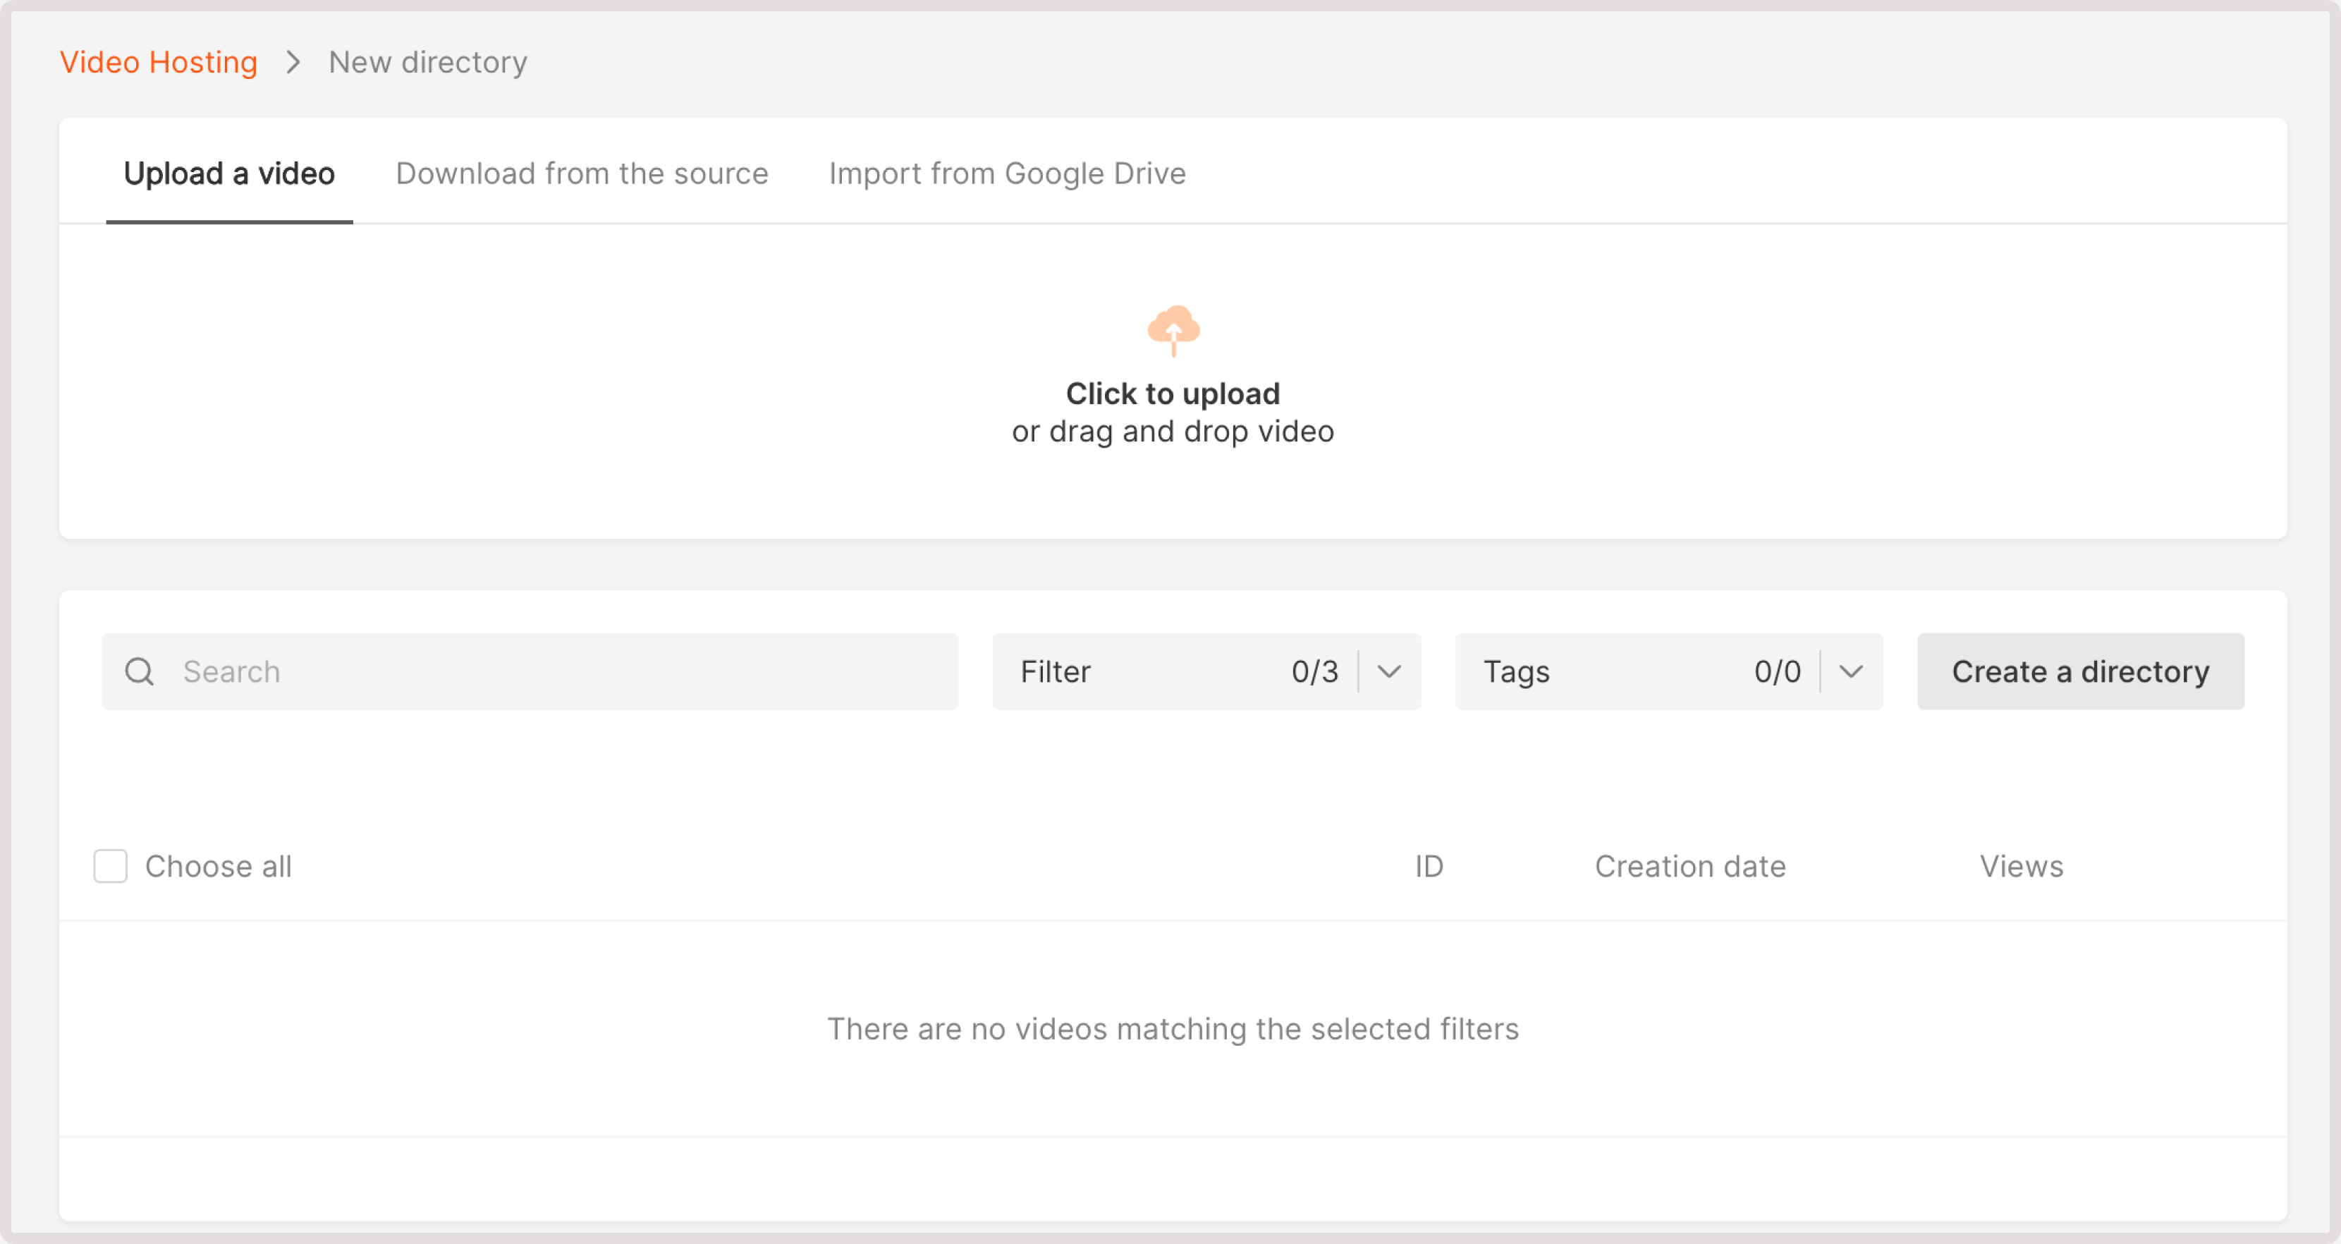Go to Video Hosting breadcrumb link

click(x=158, y=62)
